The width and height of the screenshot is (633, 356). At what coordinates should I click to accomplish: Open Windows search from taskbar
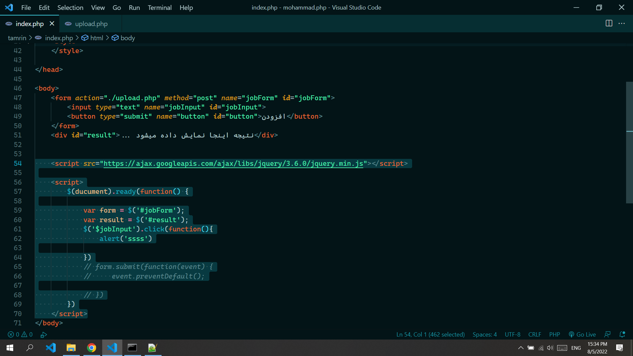[x=30, y=348]
